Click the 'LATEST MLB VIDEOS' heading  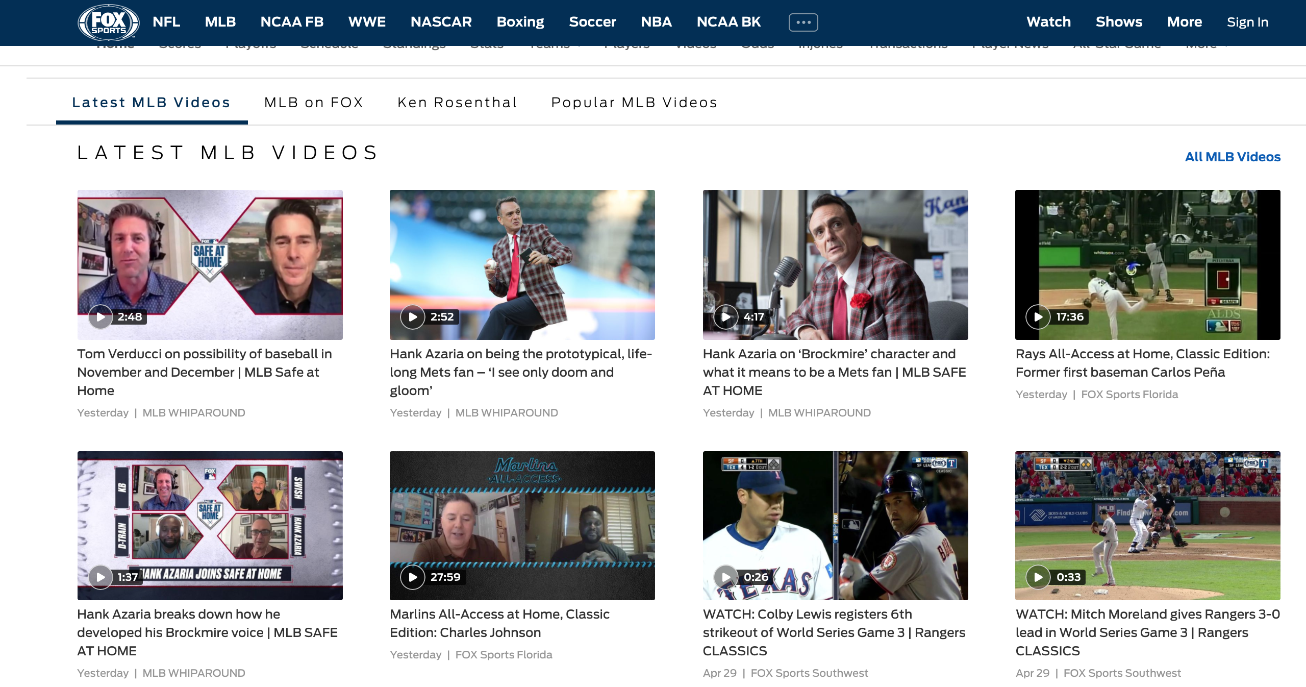click(x=228, y=153)
